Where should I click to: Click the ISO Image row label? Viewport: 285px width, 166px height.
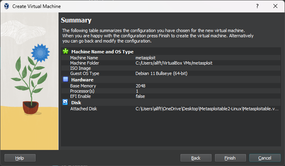pyautogui.click(x=80, y=68)
